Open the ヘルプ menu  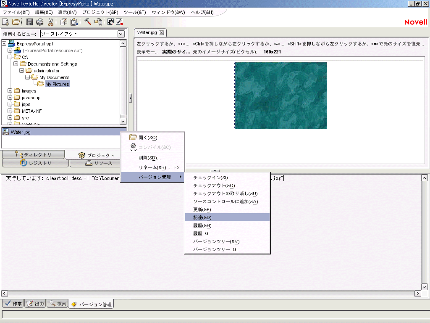[x=202, y=12]
